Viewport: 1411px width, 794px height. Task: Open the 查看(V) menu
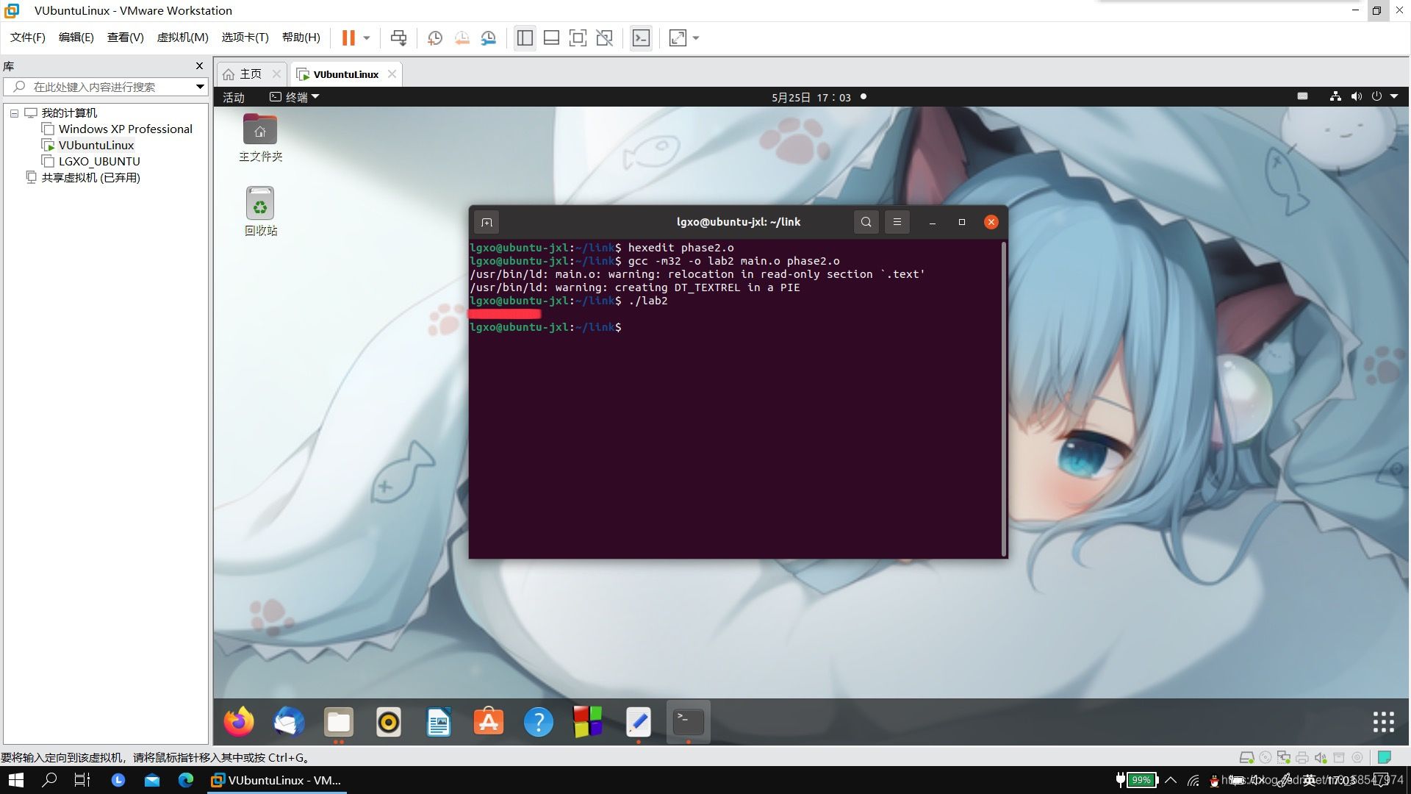[x=126, y=37]
